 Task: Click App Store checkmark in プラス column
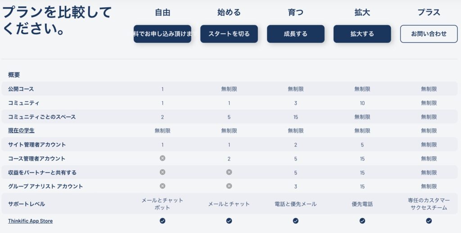click(x=429, y=221)
